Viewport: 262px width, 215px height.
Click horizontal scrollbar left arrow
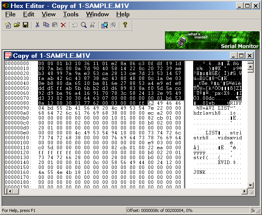tap(10, 191)
